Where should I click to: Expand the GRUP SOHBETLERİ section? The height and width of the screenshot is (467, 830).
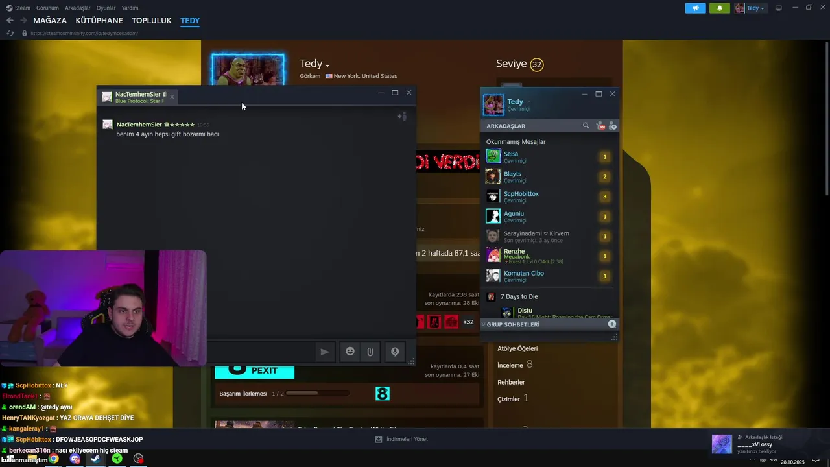pyautogui.click(x=512, y=324)
